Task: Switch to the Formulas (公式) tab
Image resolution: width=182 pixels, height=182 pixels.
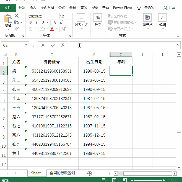Action: coord(62,8)
